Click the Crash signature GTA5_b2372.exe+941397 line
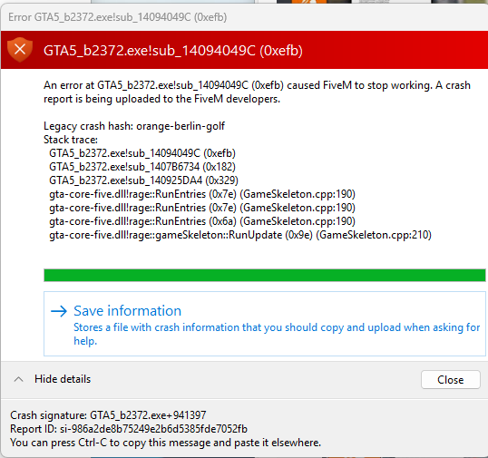 [108, 415]
